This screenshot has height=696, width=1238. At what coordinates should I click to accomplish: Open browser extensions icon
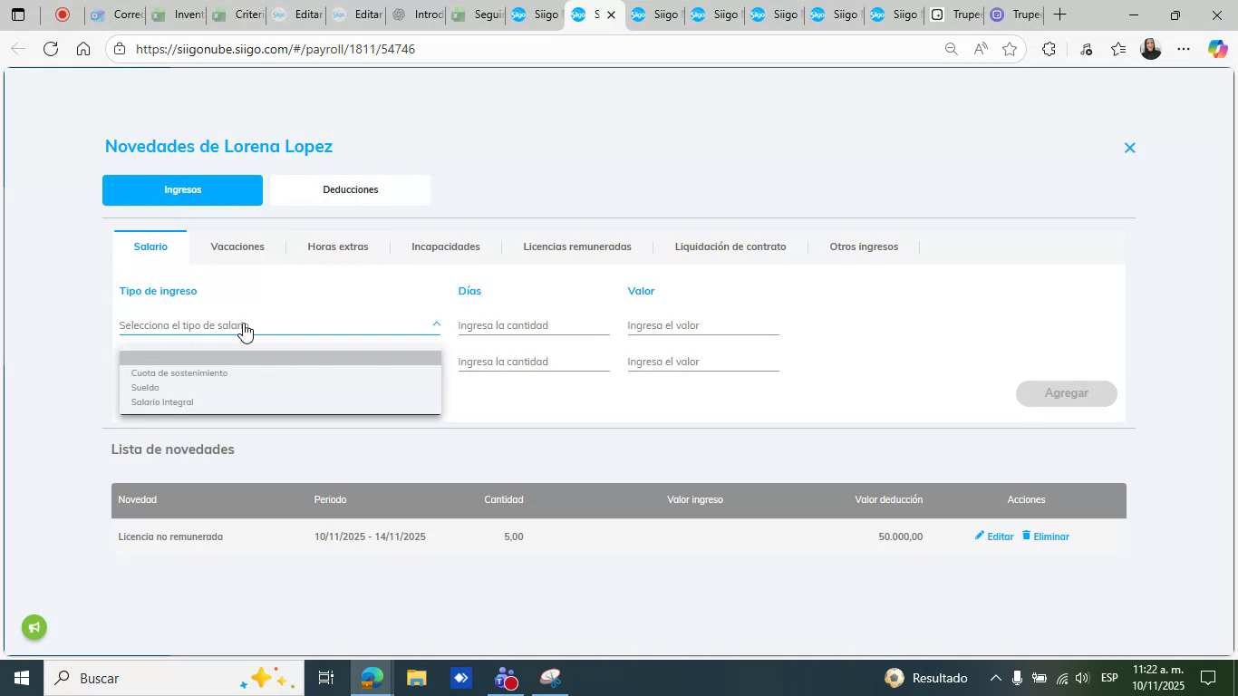coord(1049,49)
